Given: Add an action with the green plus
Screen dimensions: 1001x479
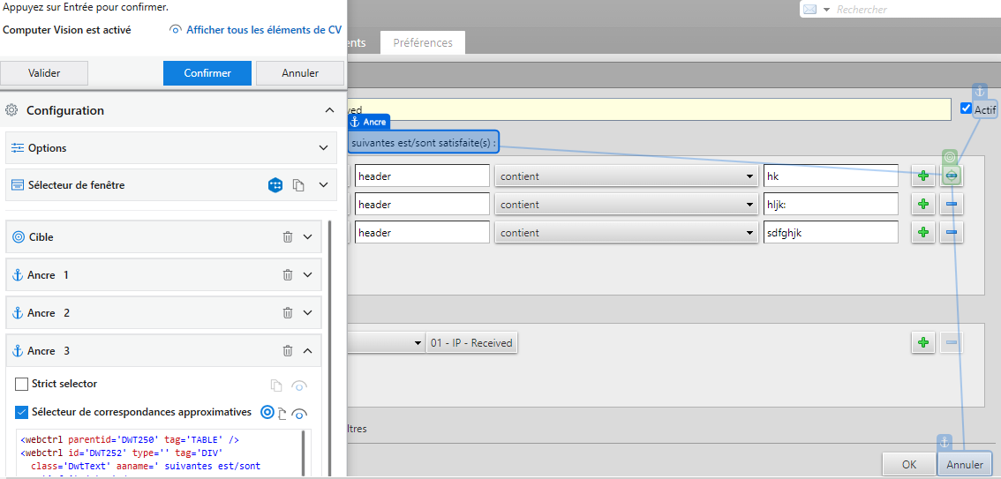Looking at the screenshot, I should tap(922, 342).
